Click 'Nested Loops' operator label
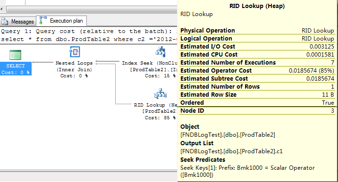Screen dimensions: 338x182 pyautogui.click(x=74, y=63)
